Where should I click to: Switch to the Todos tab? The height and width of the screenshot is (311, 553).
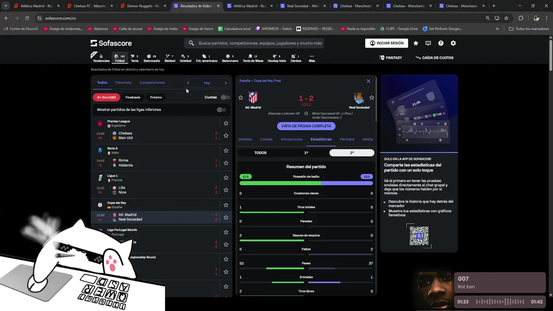click(102, 83)
